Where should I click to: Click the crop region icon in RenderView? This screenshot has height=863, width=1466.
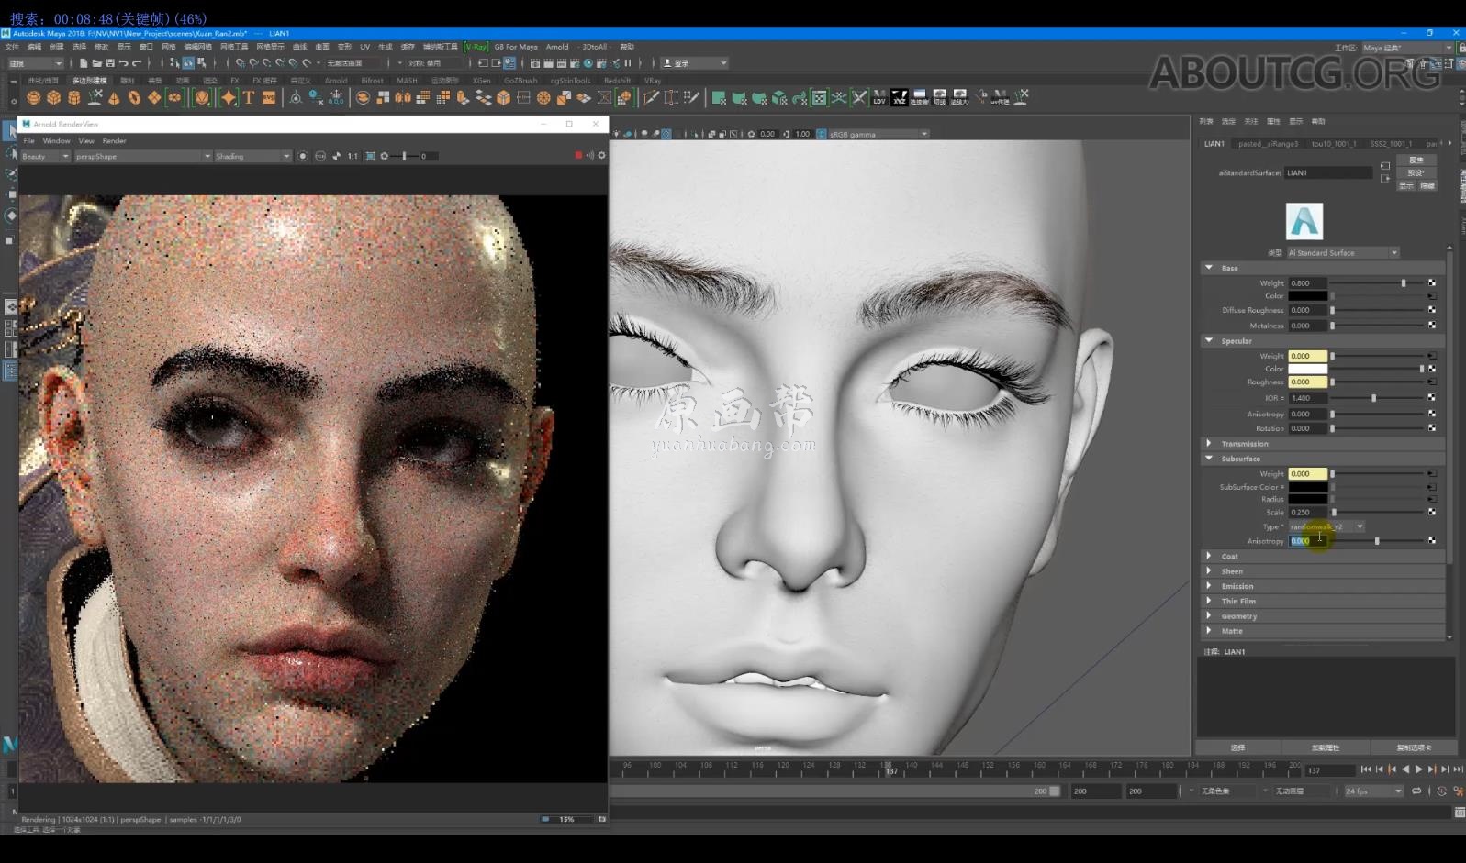pos(370,156)
